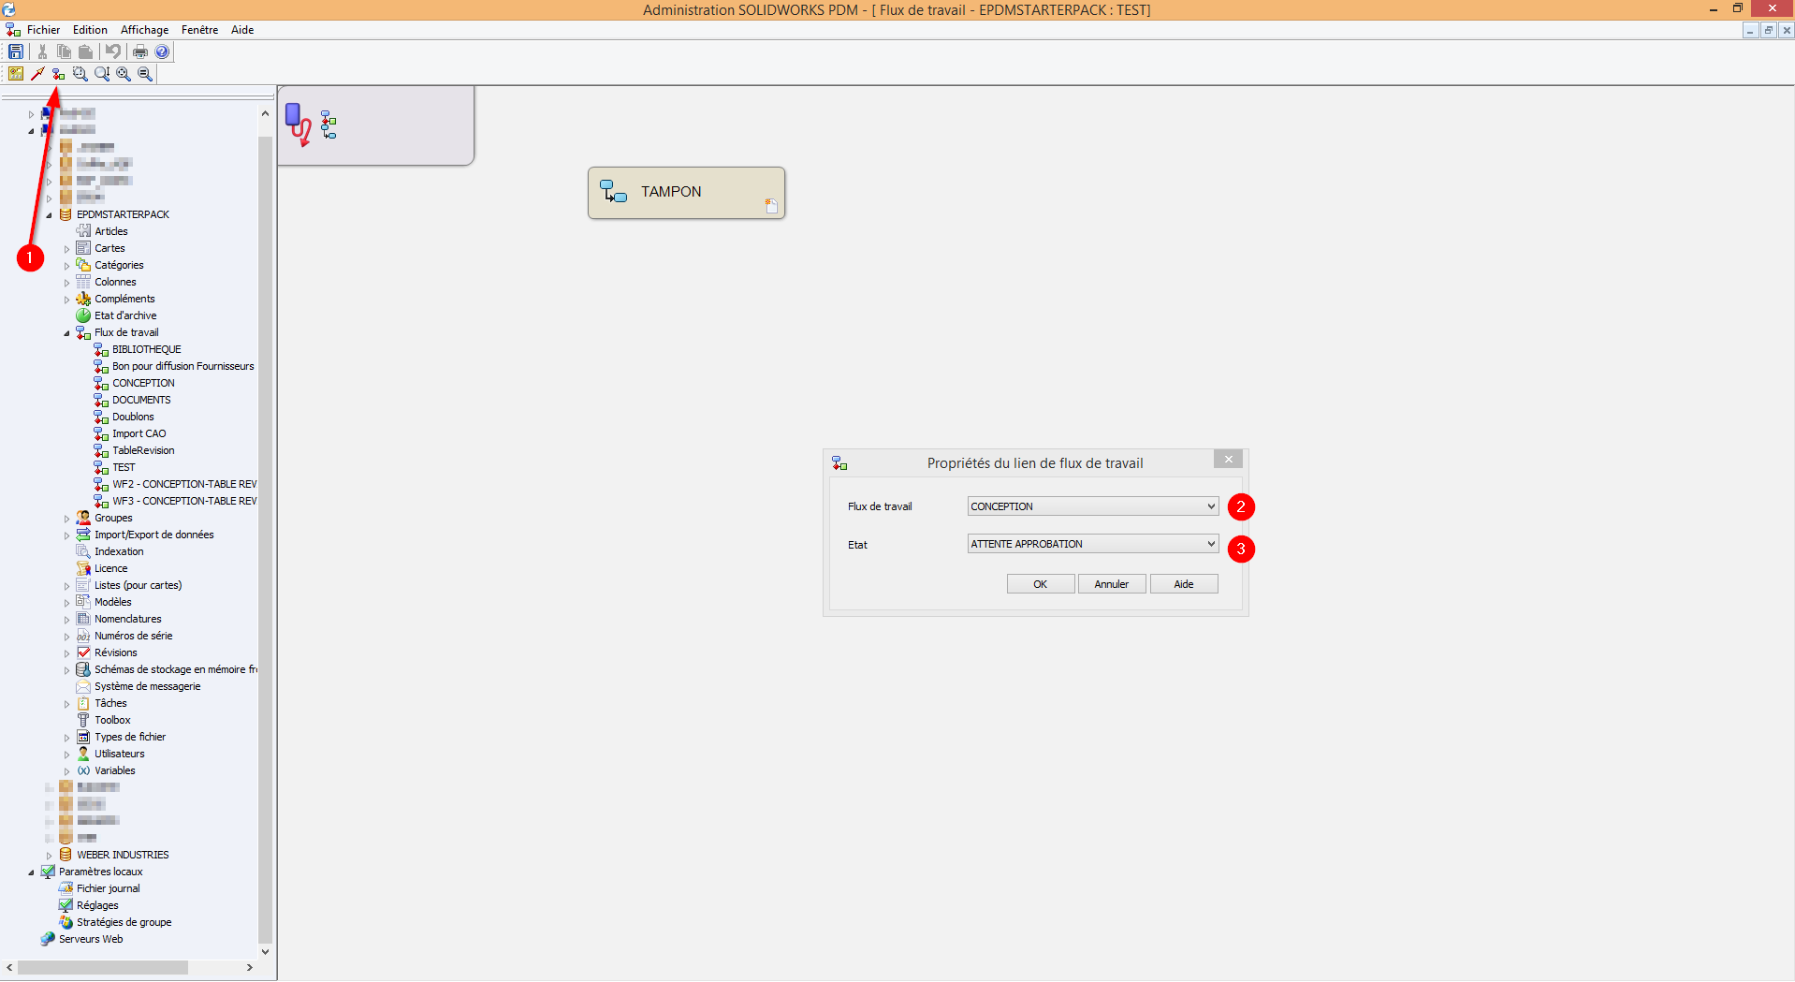The image size is (1795, 982).
Task: Click the workflow properties icon on the canvas
Action: click(299, 125)
